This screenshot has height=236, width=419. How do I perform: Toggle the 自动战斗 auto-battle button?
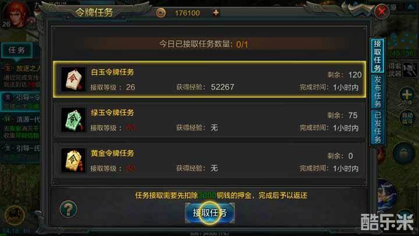[x=407, y=118]
